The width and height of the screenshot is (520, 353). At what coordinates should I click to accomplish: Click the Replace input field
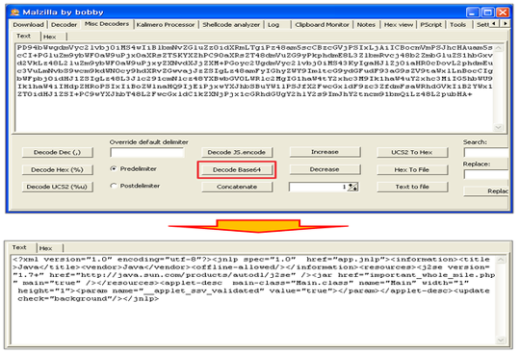(486, 174)
